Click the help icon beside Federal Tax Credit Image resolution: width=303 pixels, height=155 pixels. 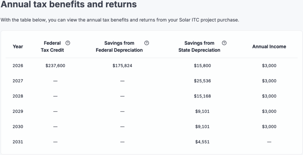[68, 43]
